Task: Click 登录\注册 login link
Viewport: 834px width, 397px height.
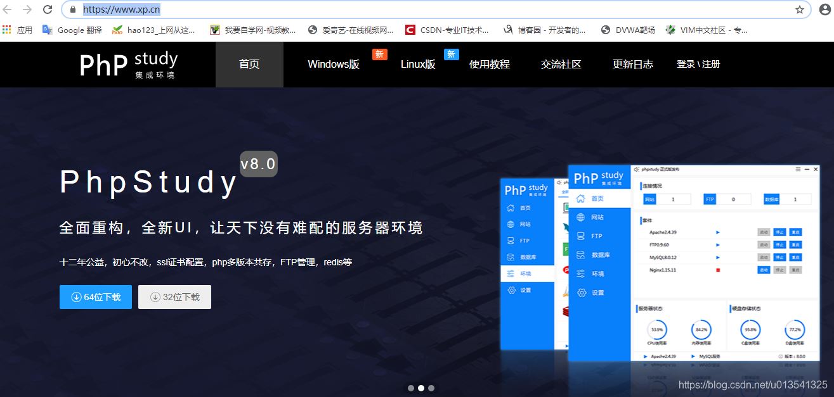Action: click(x=698, y=65)
